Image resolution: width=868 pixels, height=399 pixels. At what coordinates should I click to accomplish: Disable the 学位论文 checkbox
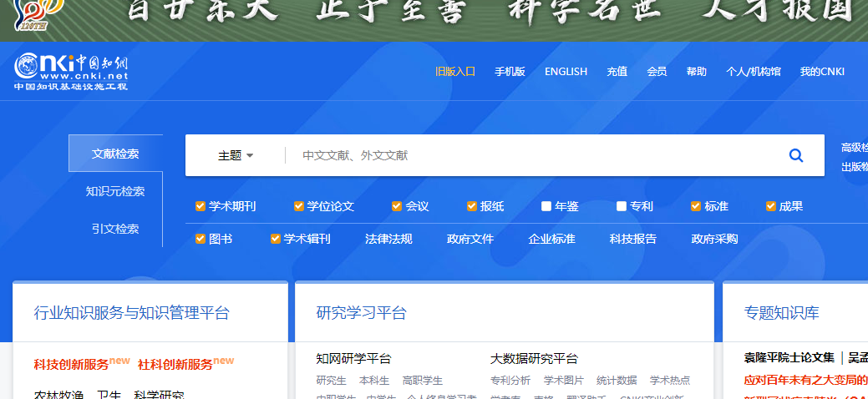coord(298,206)
